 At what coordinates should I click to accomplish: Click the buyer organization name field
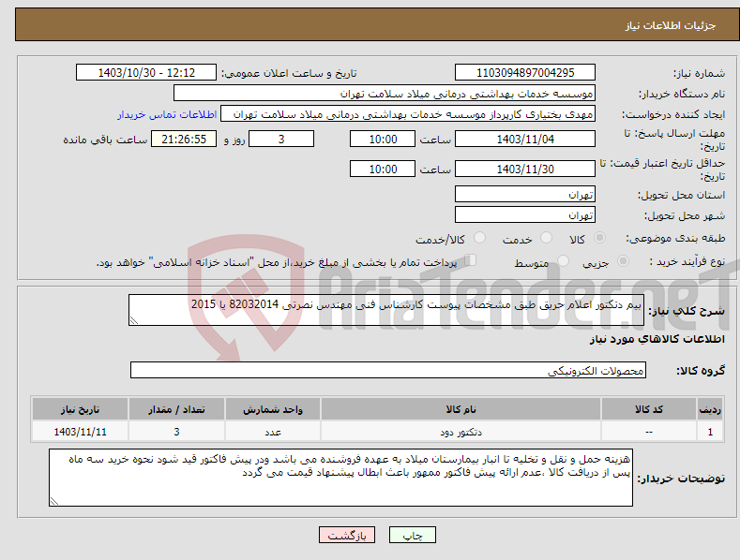tap(385, 94)
